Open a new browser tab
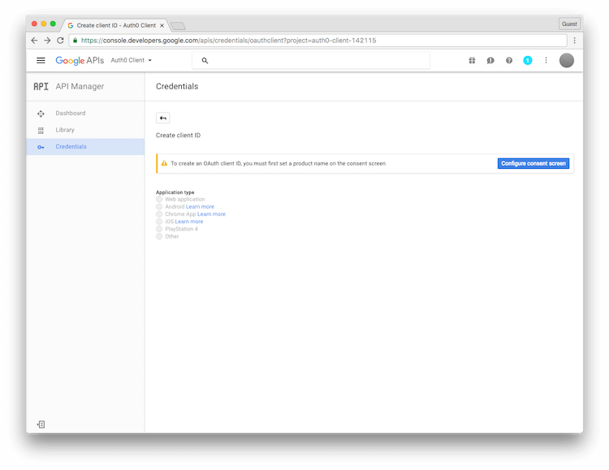Viewport: 609px width, 470px height. point(178,26)
